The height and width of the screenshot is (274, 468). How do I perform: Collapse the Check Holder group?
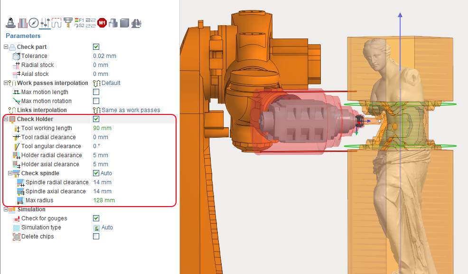pyautogui.click(x=6, y=119)
